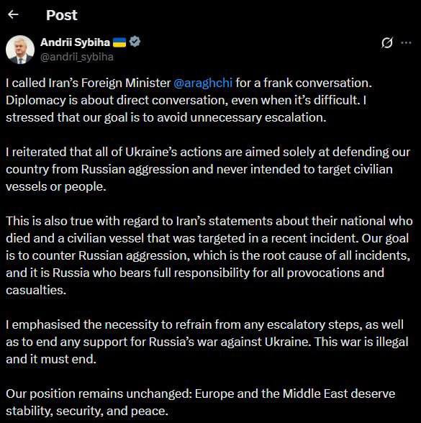Click the Ukrainian flag emoji beside the name

tap(119, 42)
